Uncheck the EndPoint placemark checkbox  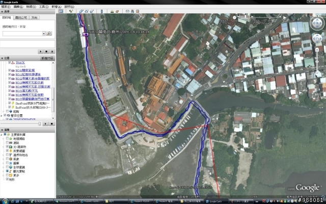(10, 107)
